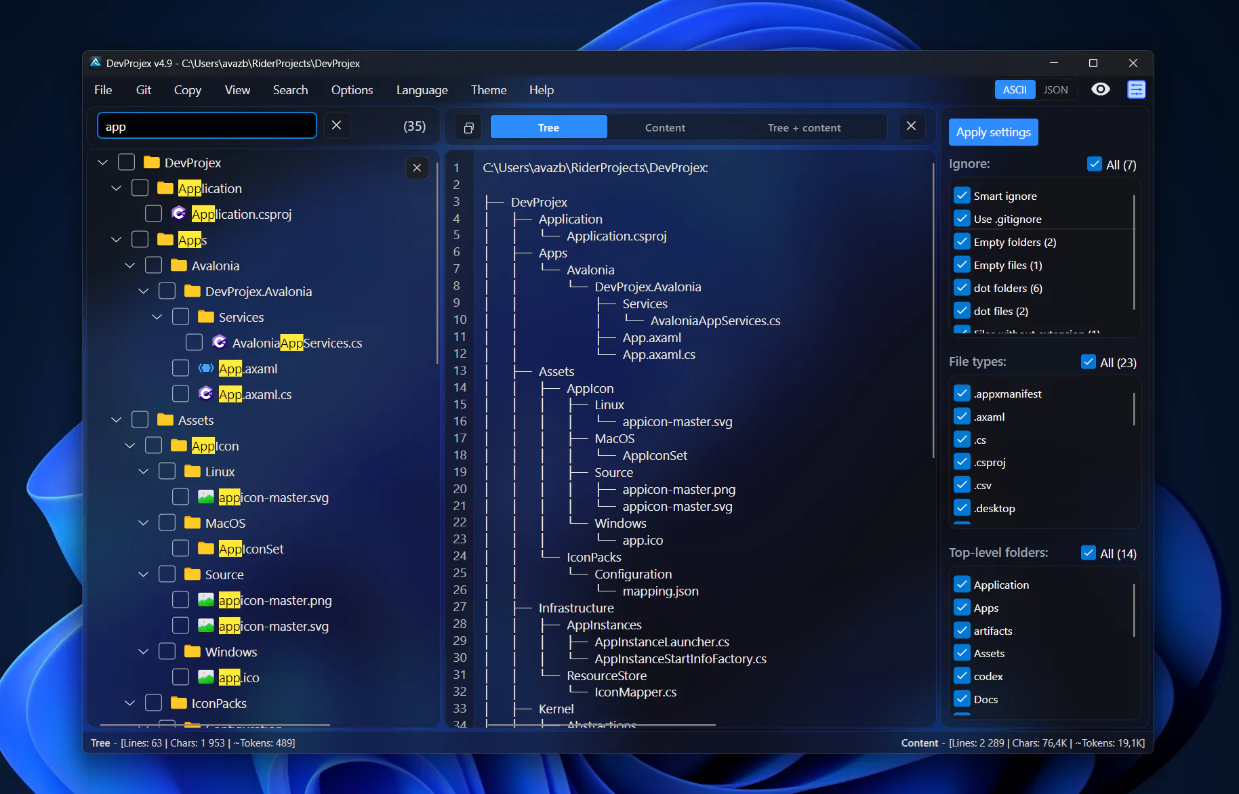This screenshot has height=794, width=1239.
Task: Uncheck Smart ignore option
Action: pyautogui.click(x=962, y=196)
